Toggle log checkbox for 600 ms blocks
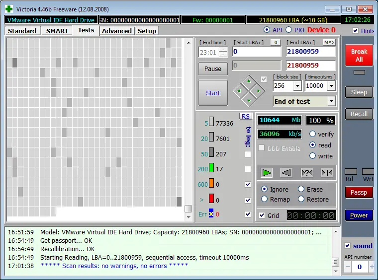Image resolution: width=378 pixels, height=280 pixels. tap(248, 185)
